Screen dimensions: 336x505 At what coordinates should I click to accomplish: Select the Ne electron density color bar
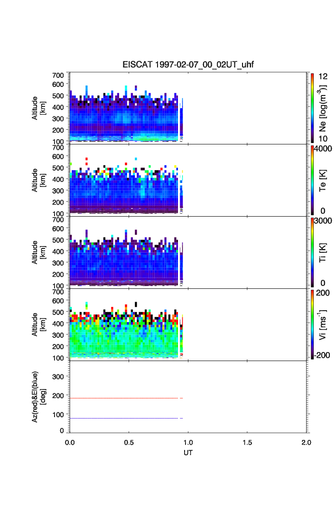coord(312,108)
